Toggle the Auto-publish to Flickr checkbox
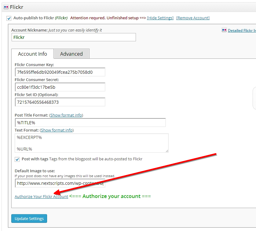Viewport: 256px width, 231px height. [9, 18]
